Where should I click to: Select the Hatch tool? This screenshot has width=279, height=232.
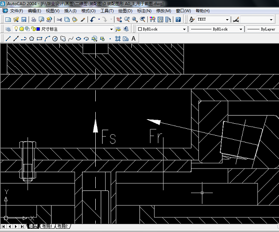point(118,38)
